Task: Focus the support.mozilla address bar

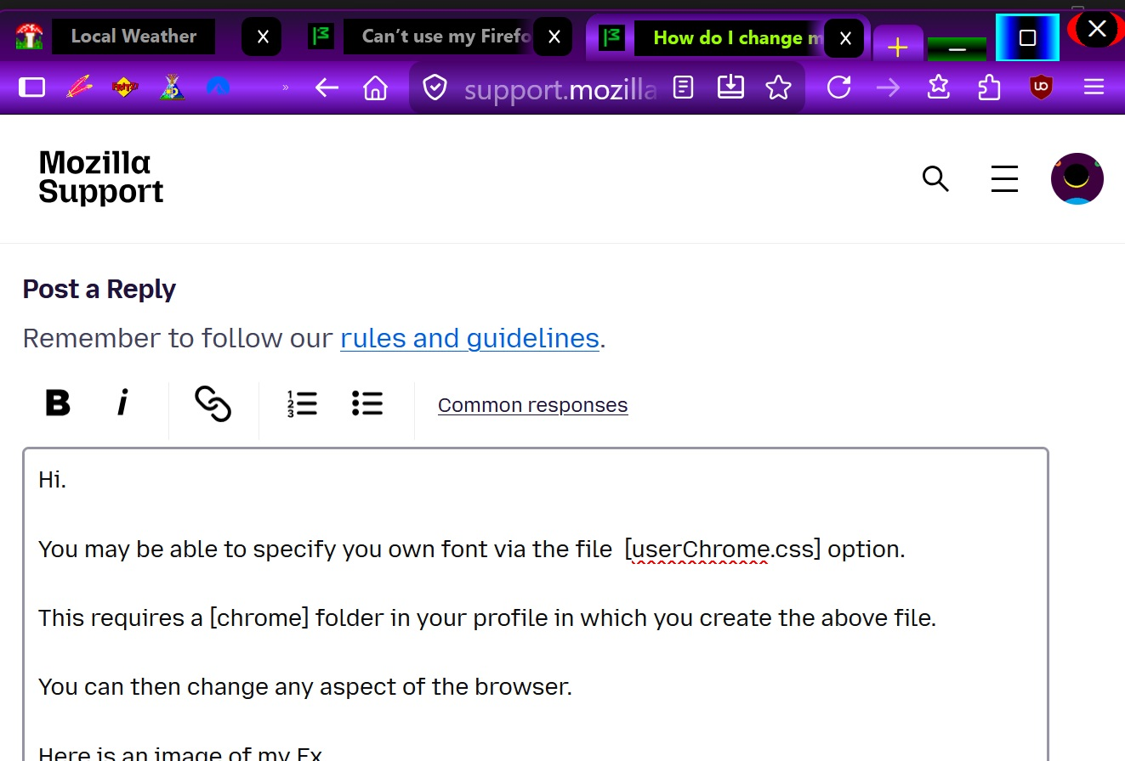Action: (560, 88)
